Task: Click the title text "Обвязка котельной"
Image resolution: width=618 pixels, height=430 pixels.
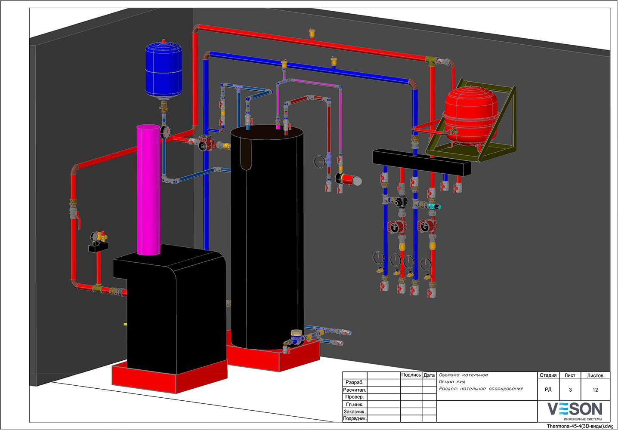Action: pyautogui.click(x=463, y=375)
